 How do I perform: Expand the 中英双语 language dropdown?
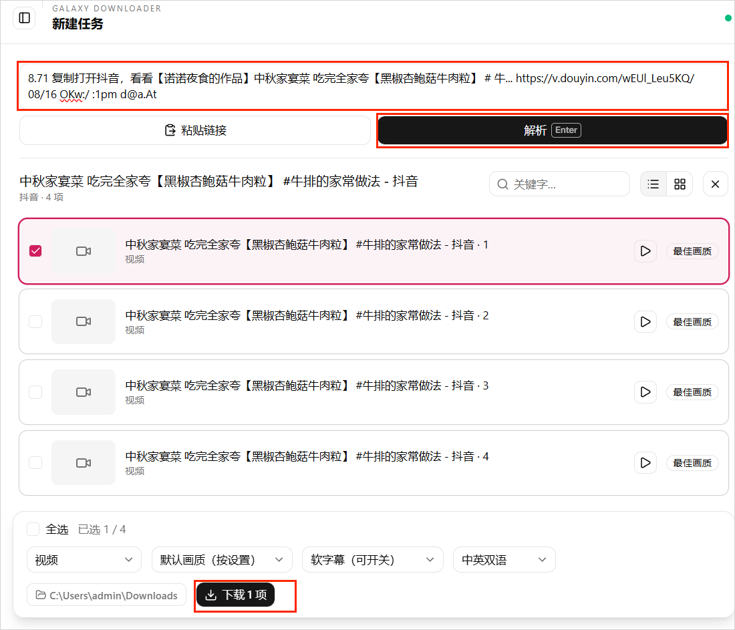504,560
